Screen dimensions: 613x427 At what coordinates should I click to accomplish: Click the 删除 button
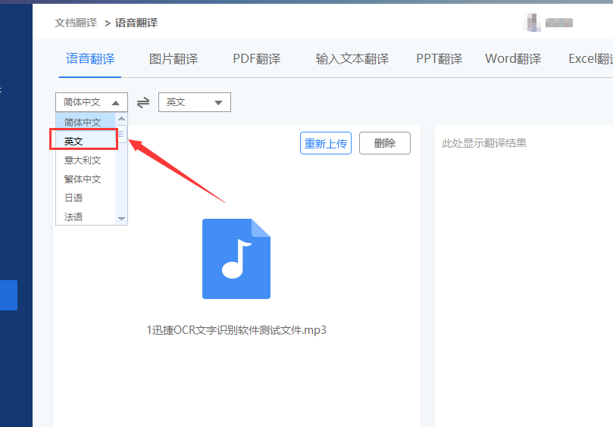coord(385,143)
